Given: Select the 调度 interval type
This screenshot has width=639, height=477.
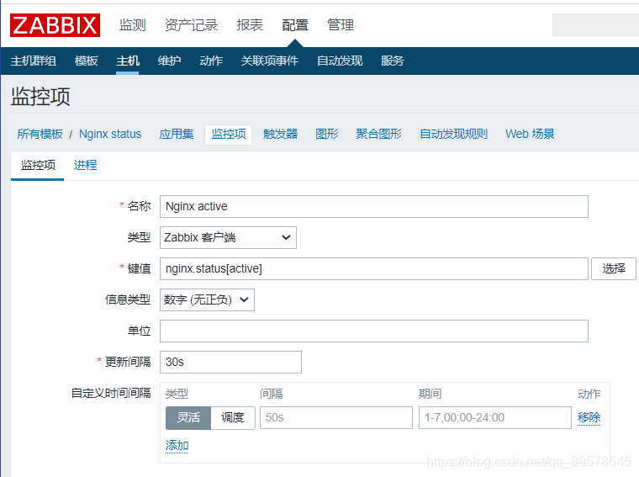Looking at the screenshot, I should [233, 417].
